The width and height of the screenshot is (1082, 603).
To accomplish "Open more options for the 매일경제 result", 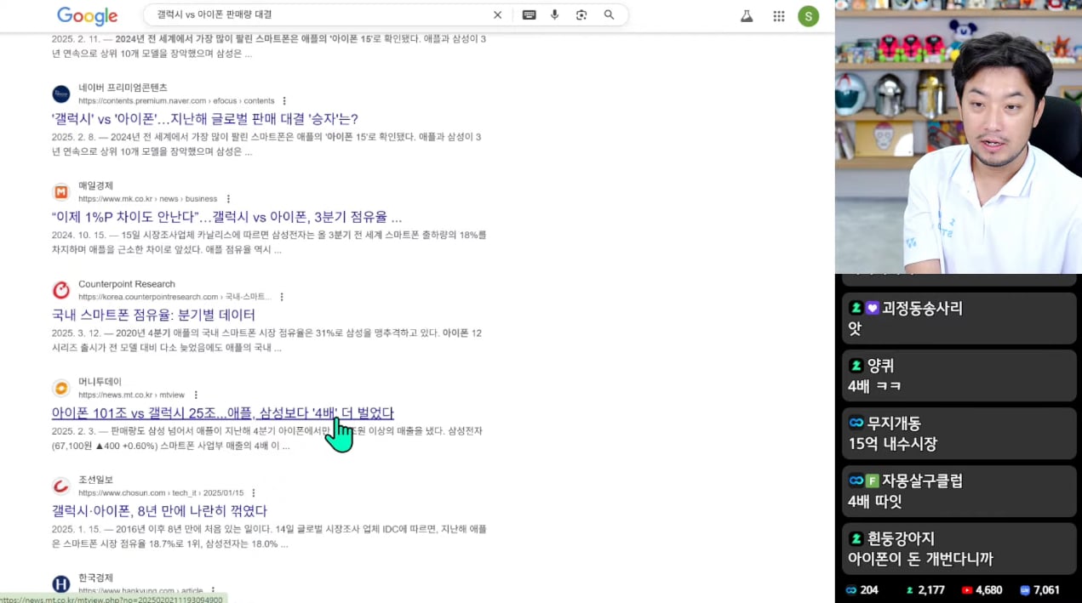I will 227,199.
